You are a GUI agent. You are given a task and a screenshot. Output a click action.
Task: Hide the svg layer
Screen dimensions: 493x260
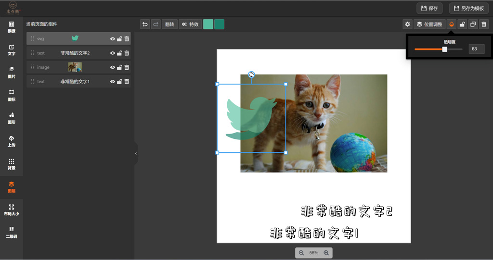(113, 39)
